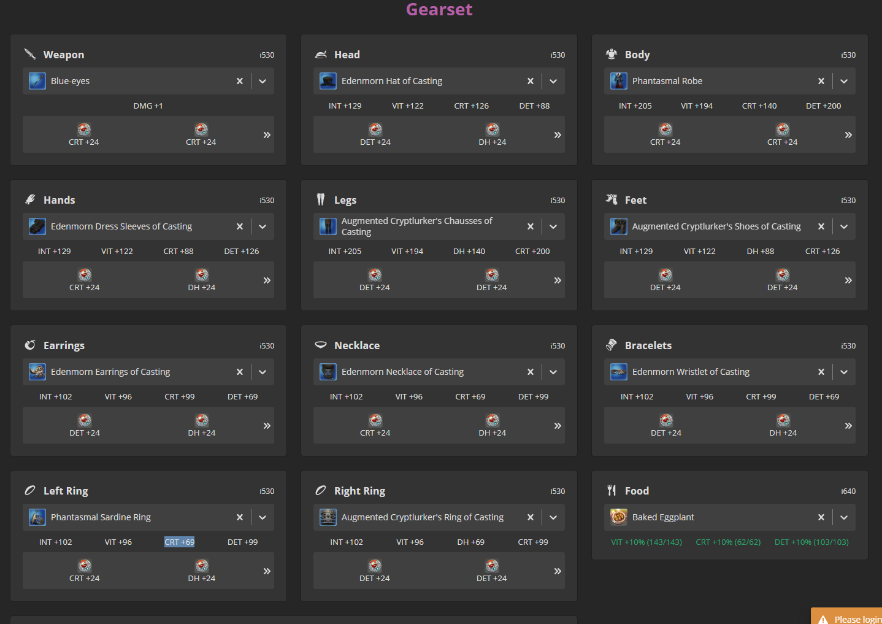This screenshot has width=882, height=624.
Task: Expand materia options for Feet slot
Action: (848, 280)
